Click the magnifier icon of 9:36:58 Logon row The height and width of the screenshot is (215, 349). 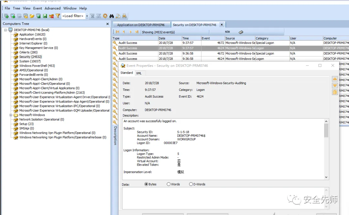[115, 59]
